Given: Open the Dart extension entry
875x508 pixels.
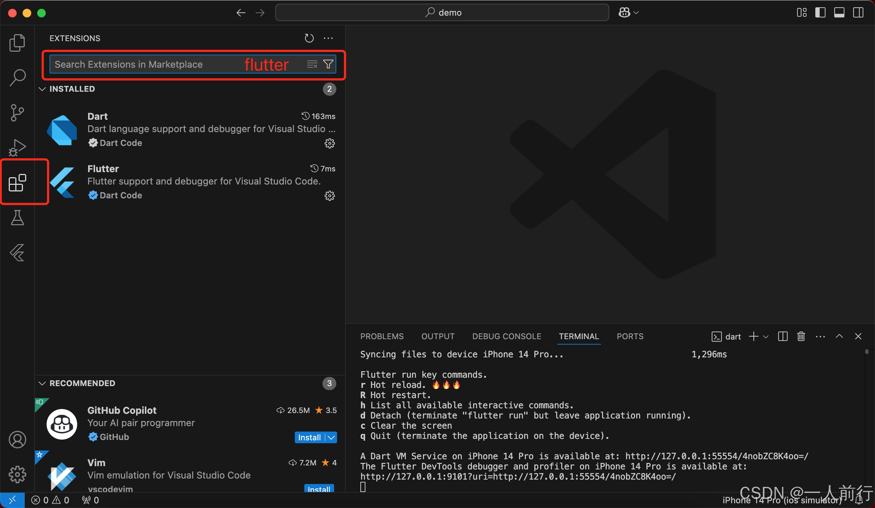Looking at the screenshot, I should pyautogui.click(x=190, y=130).
